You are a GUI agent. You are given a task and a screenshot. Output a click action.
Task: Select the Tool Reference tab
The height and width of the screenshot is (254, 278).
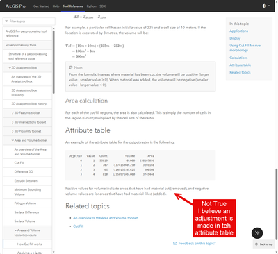73,6
